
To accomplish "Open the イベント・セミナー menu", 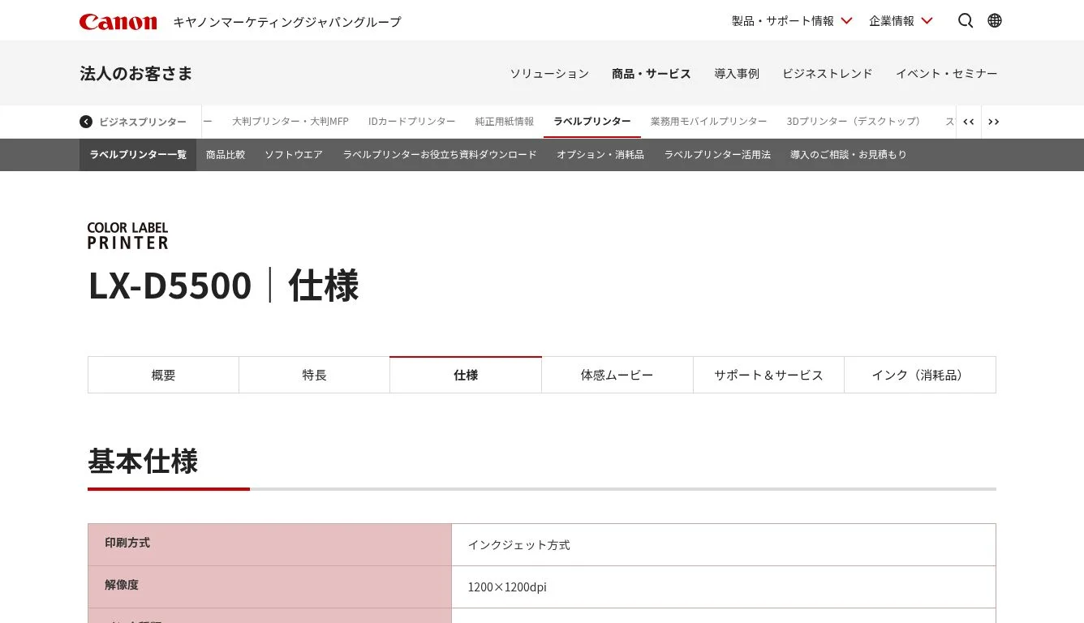I will (947, 73).
